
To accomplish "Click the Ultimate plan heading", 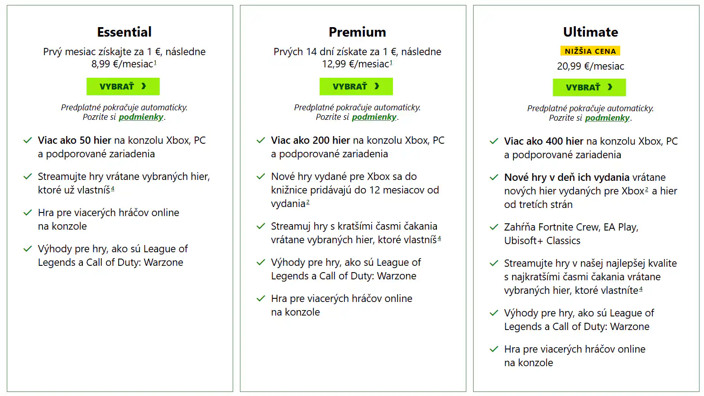I will point(590,32).
